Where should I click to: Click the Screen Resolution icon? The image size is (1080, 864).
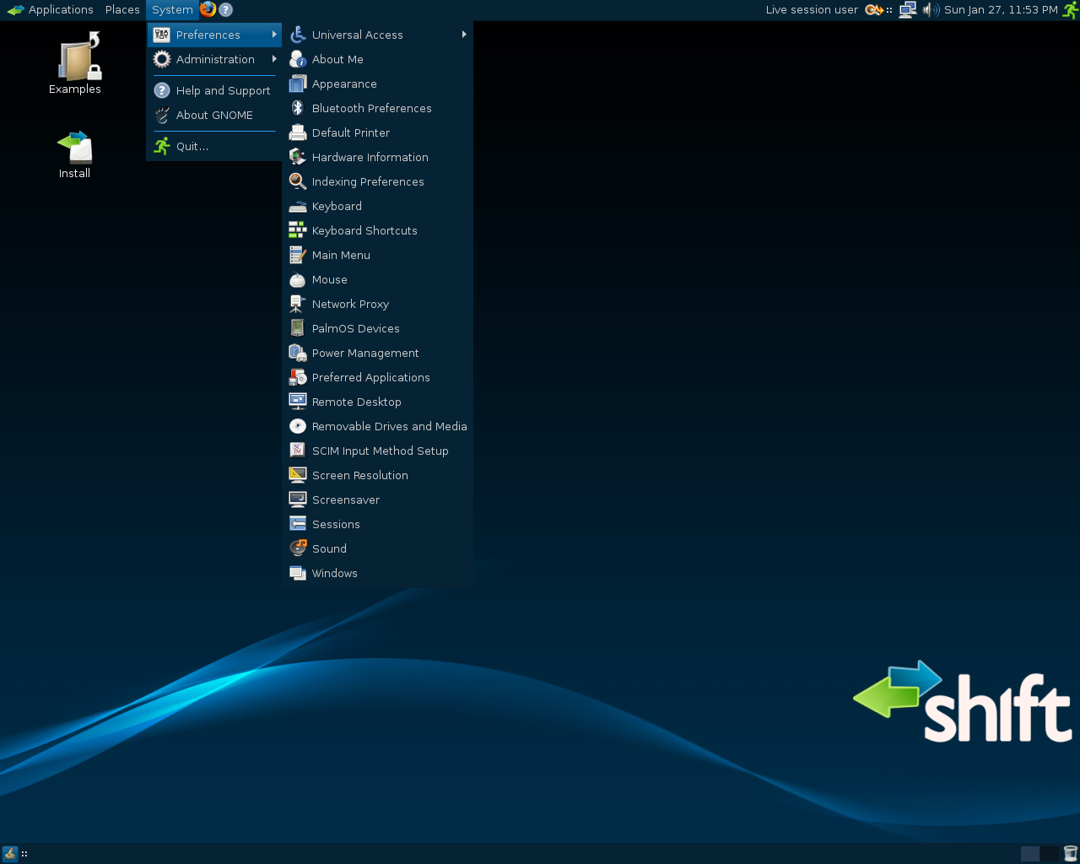click(298, 475)
